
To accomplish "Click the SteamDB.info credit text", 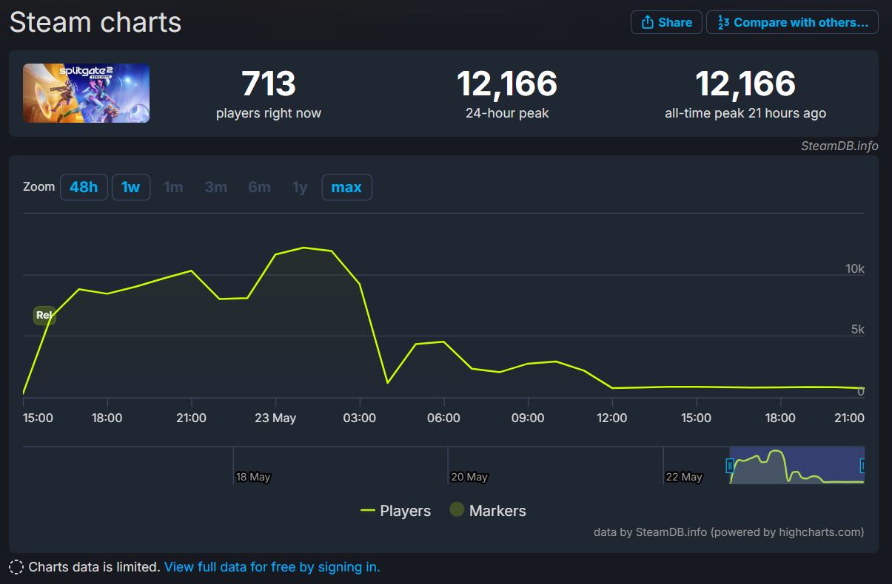I will 839,146.
